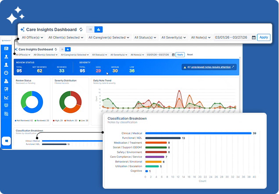The height and width of the screenshot is (194, 279).
Task: Open the presentation board icon in the sidebar
Action: [x=6, y=89]
